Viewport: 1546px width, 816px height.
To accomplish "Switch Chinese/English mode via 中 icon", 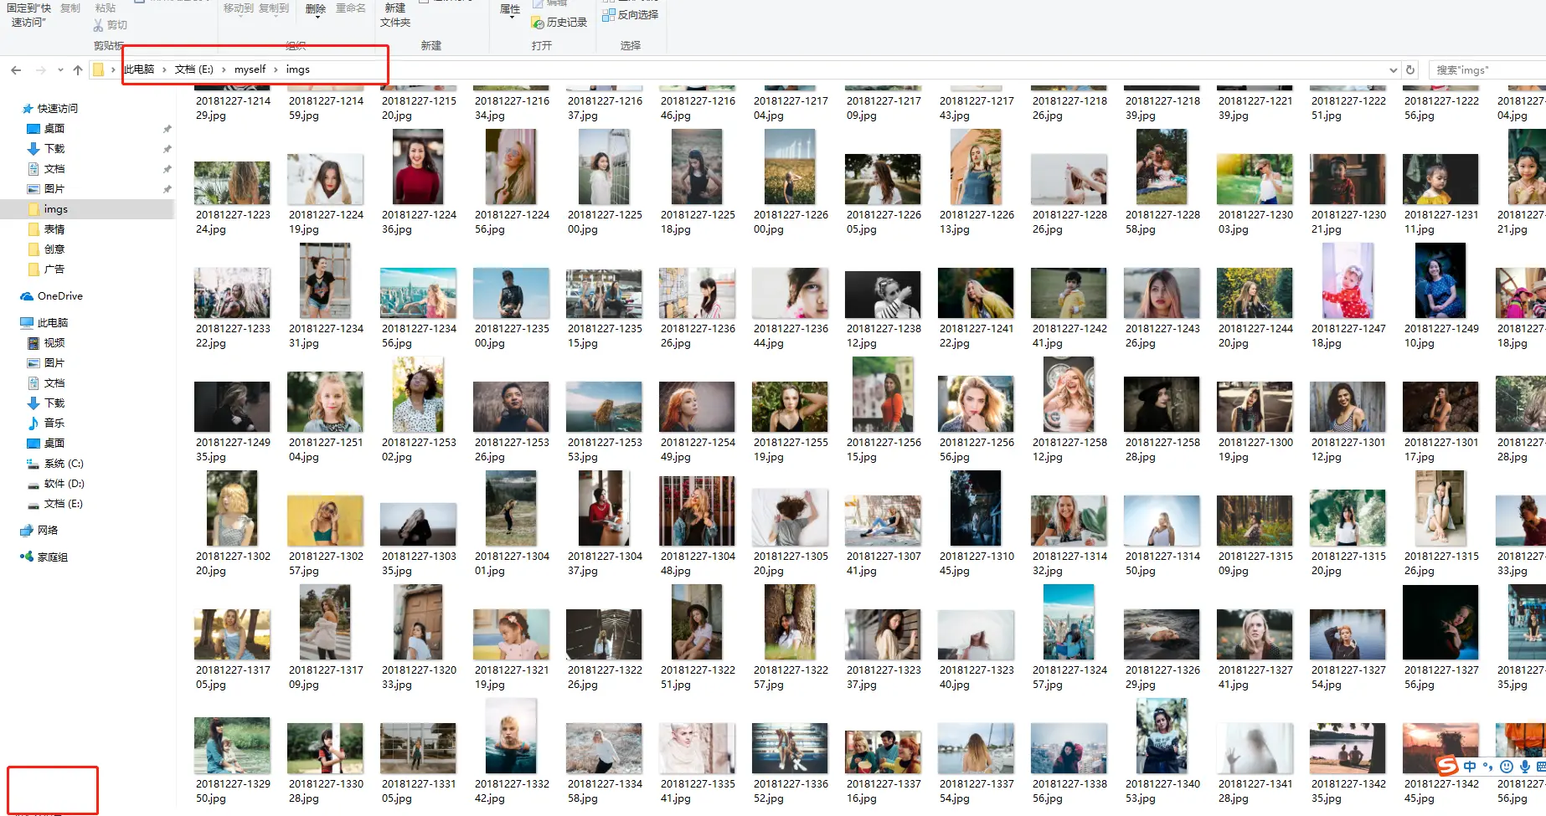I will pyautogui.click(x=1470, y=767).
